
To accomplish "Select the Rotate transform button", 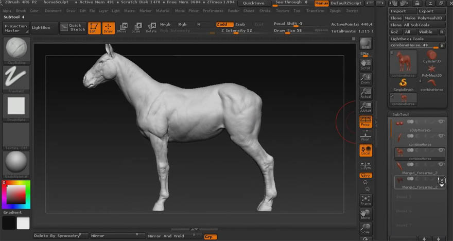I will point(151,28).
